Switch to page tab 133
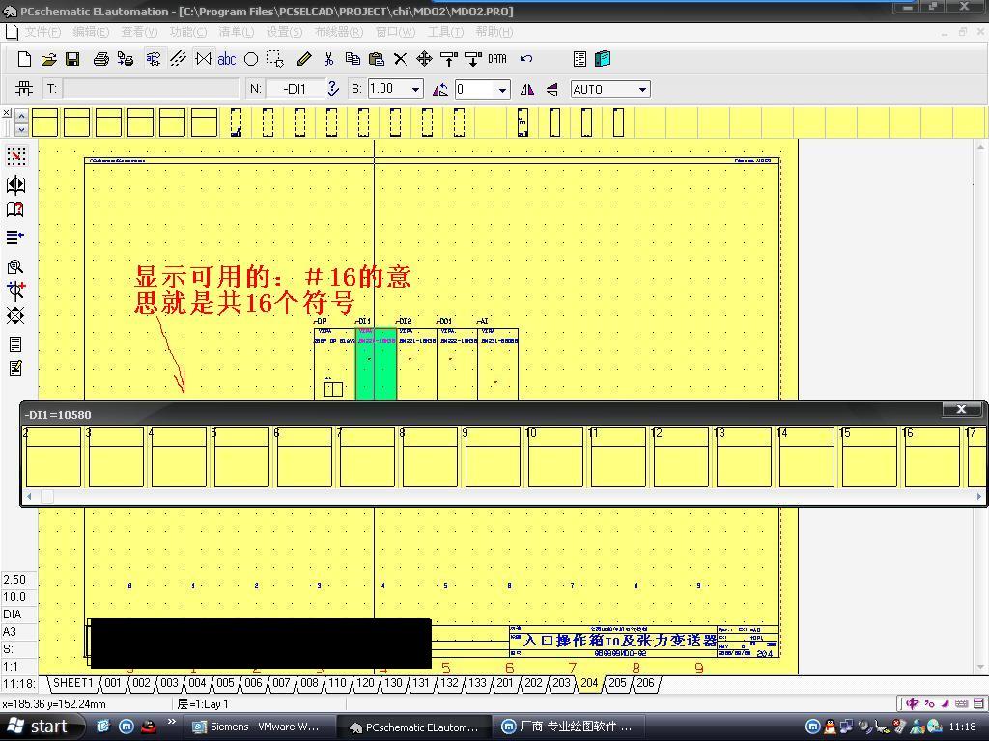Viewport: 989px width, 741px height. click(477, 683)
